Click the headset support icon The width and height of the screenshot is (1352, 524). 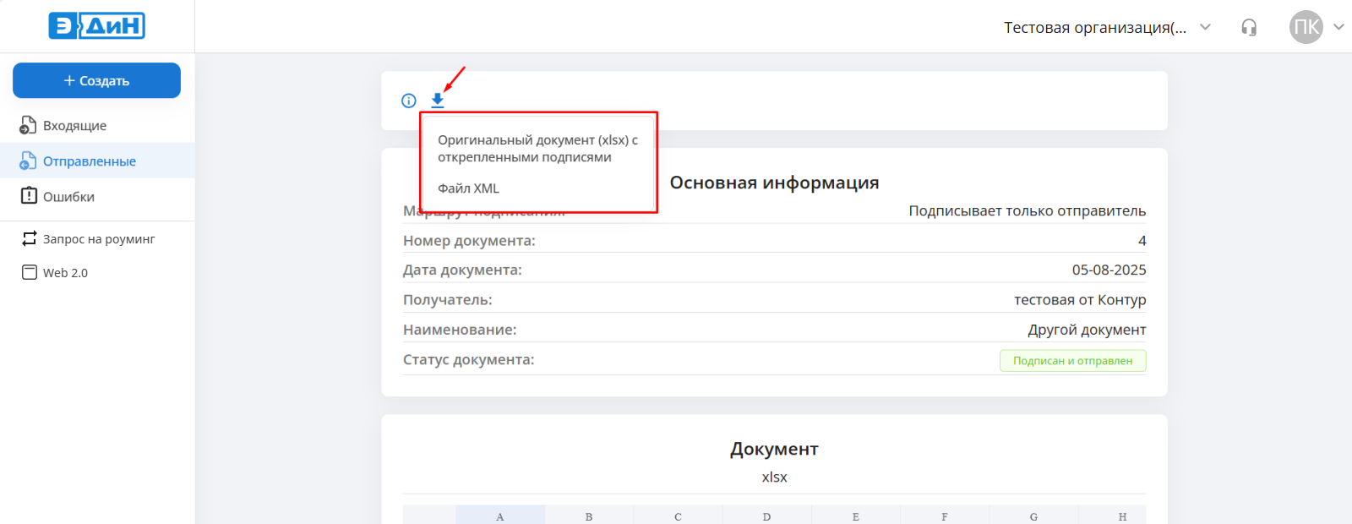(x=1248, y=28)
